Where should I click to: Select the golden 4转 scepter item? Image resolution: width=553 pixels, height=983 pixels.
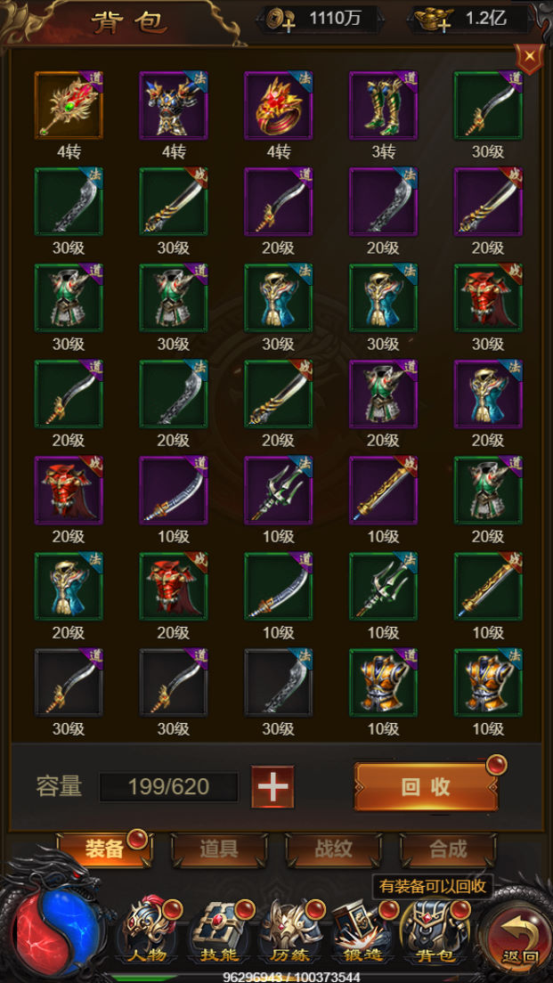point(69,105)
